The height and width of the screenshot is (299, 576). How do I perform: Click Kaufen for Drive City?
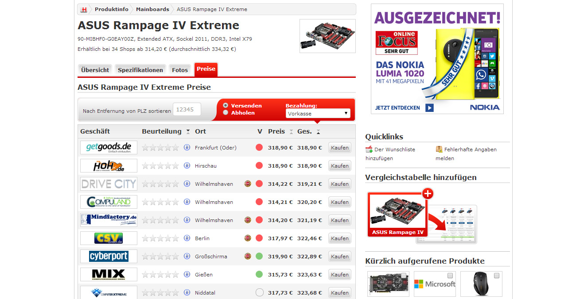pos(340,184)
